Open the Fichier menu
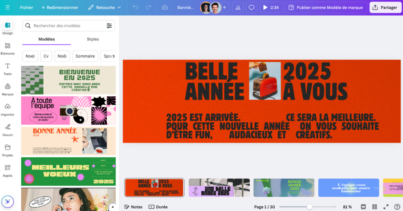 26,7
